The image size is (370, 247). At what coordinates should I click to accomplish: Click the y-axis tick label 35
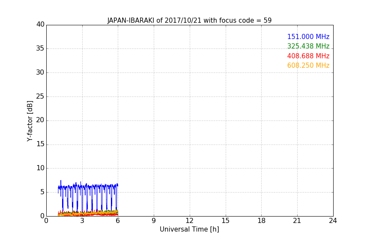(x=40, y=48)
